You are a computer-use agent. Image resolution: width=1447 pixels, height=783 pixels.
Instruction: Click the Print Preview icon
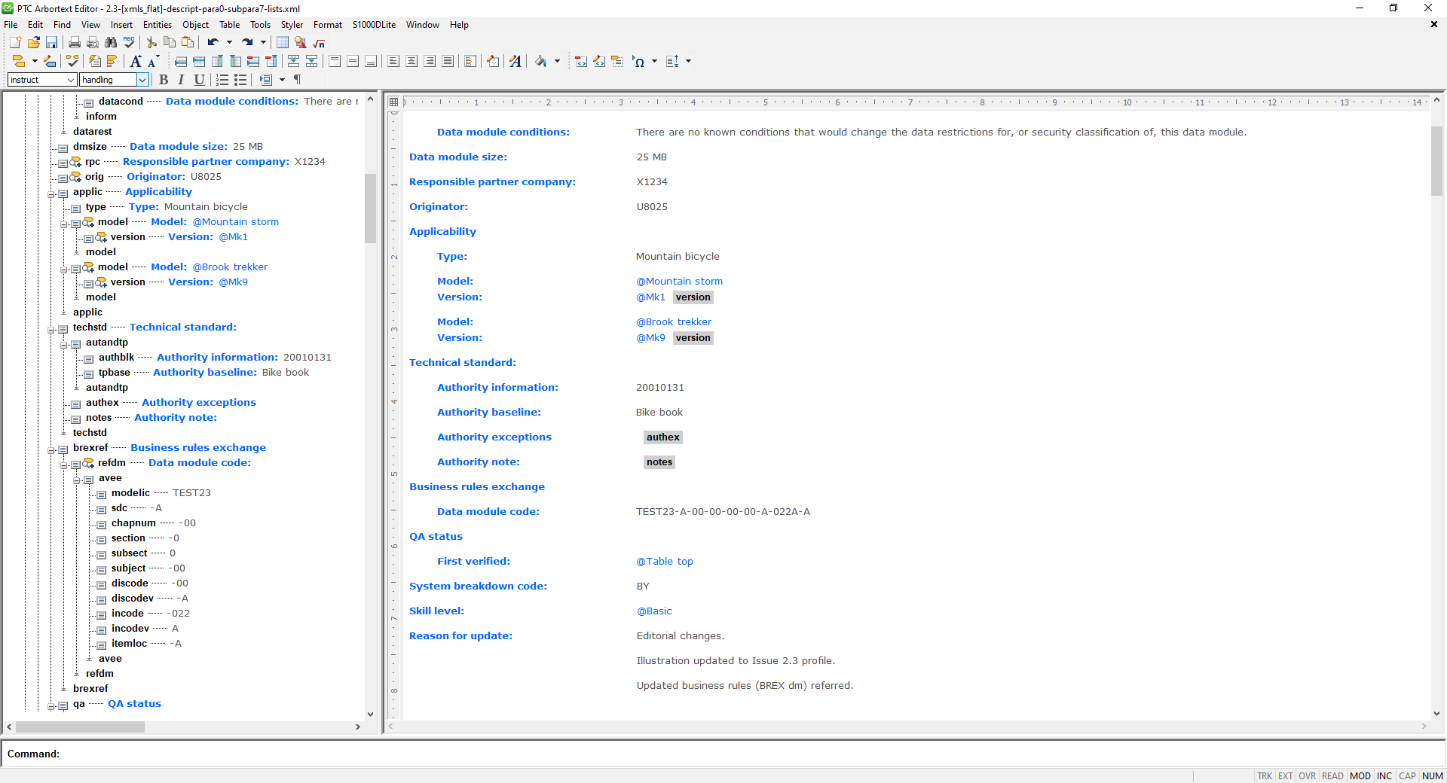click(x=92, y=43)
